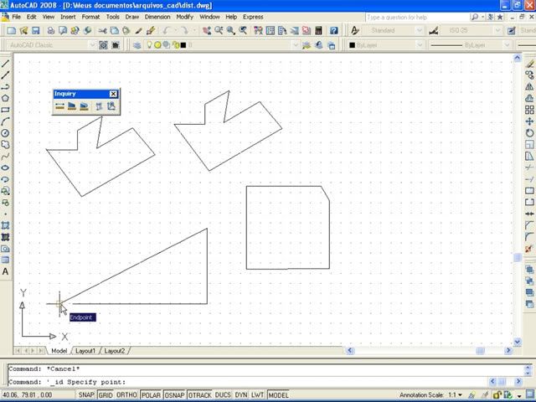Click the Save icon
Screen dimensions: 536x402
tap(35, 30)
